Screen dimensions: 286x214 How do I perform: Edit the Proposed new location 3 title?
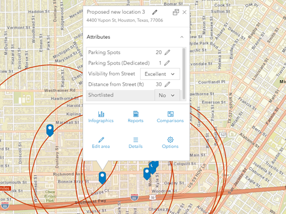click(155, 13)
